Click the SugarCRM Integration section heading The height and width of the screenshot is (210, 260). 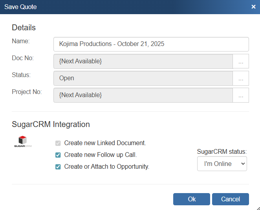51,124
